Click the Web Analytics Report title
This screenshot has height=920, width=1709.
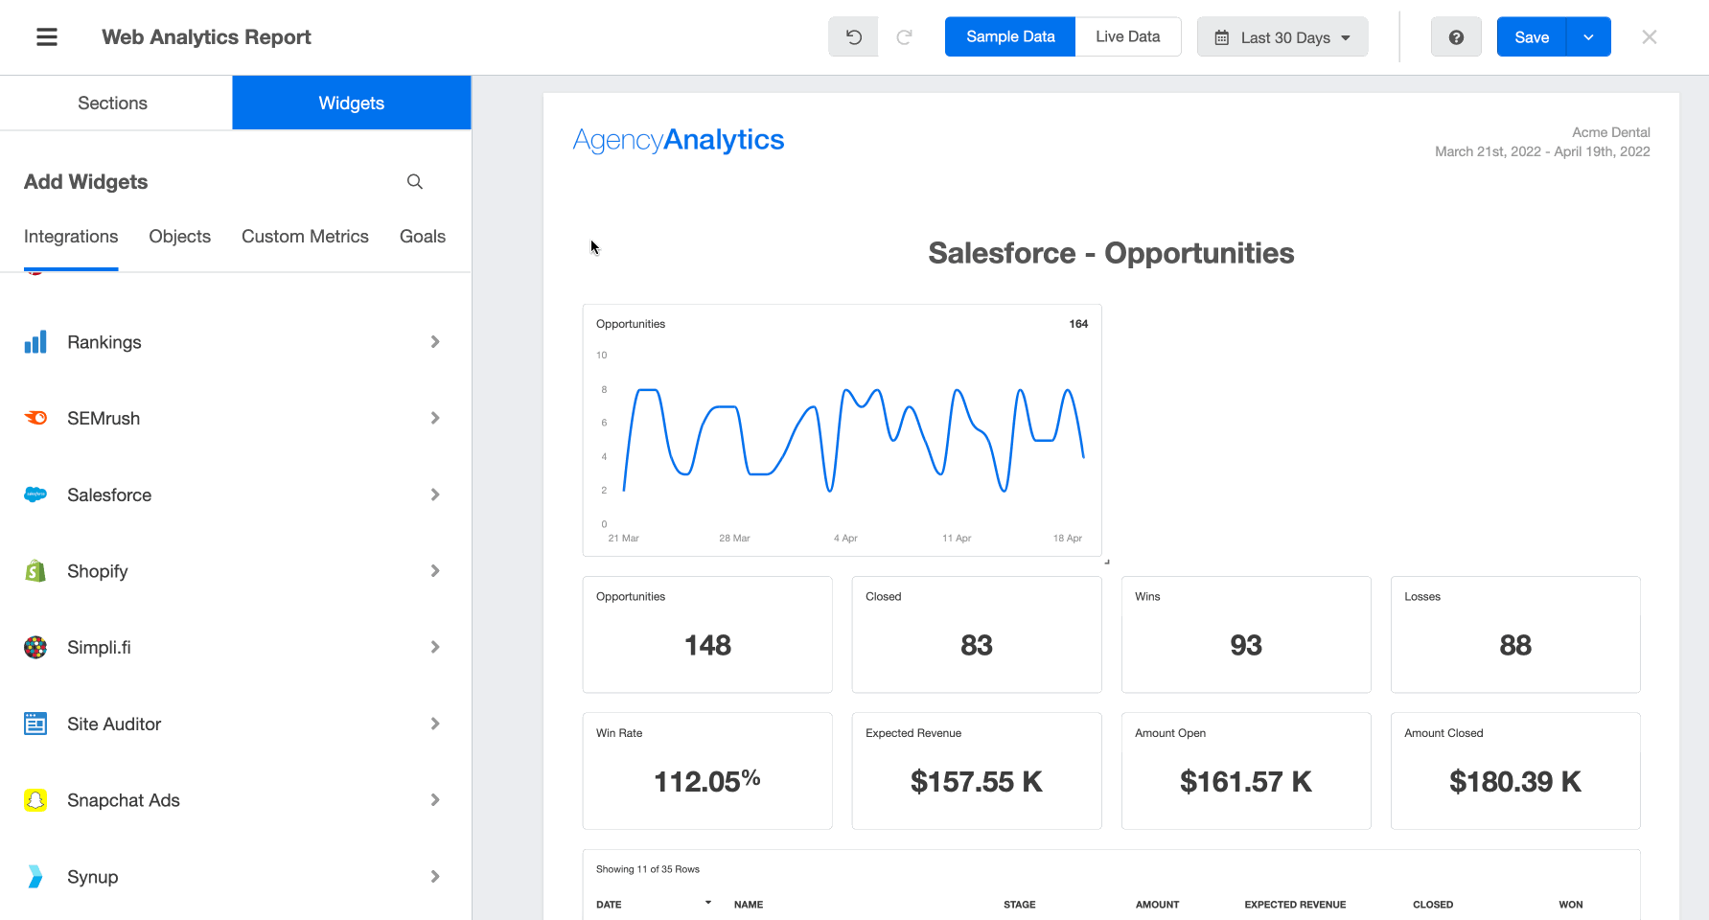(206, 37)
